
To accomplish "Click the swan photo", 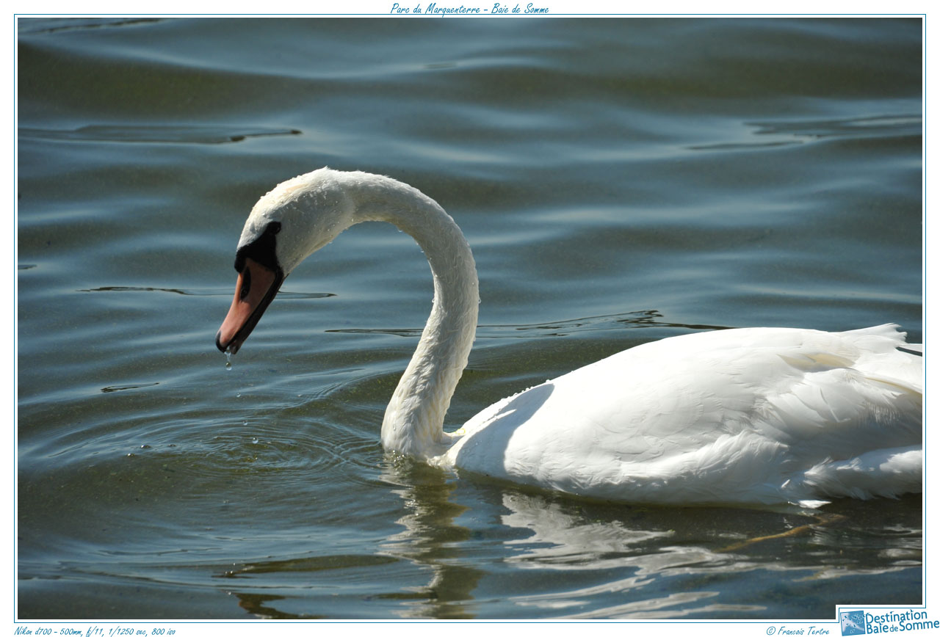I will coord(470,318).
